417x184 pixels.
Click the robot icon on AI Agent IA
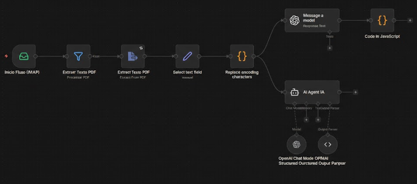[295, 92]
